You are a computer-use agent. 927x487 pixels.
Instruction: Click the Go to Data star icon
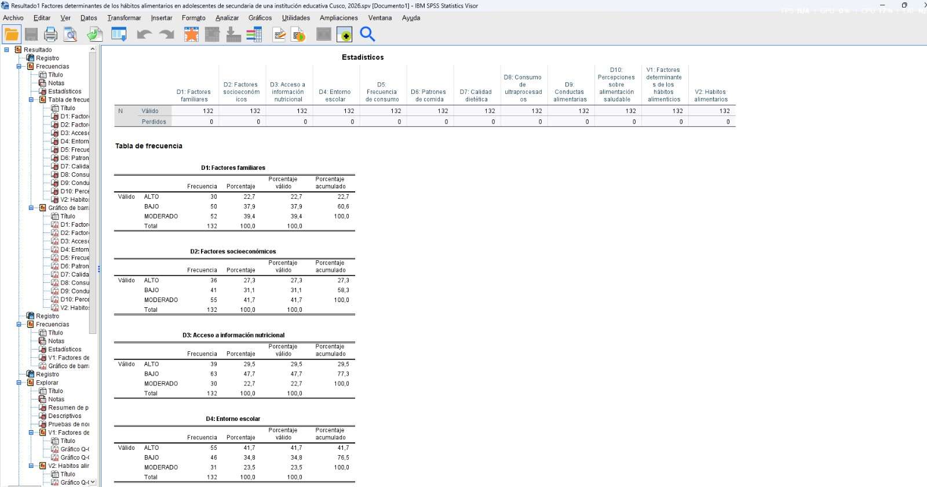click(191, 35)
